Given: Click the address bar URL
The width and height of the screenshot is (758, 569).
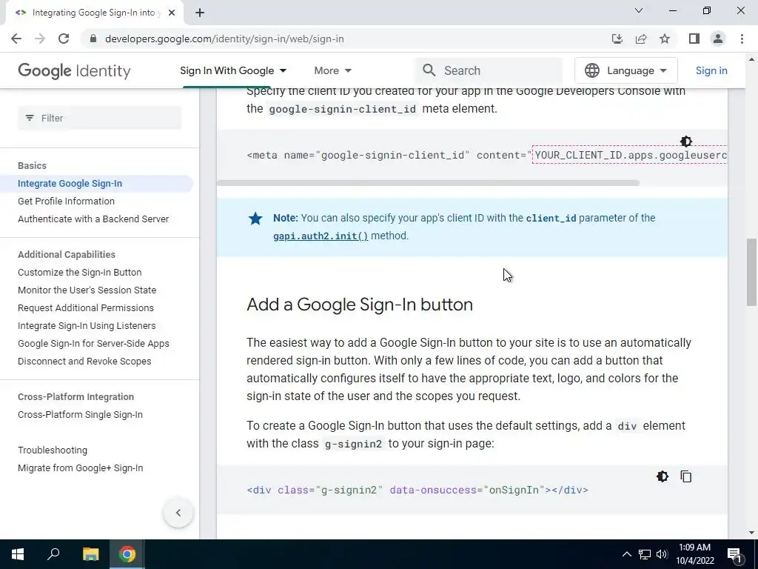Looking at the screenshot, I should click(x=224, y=39).
